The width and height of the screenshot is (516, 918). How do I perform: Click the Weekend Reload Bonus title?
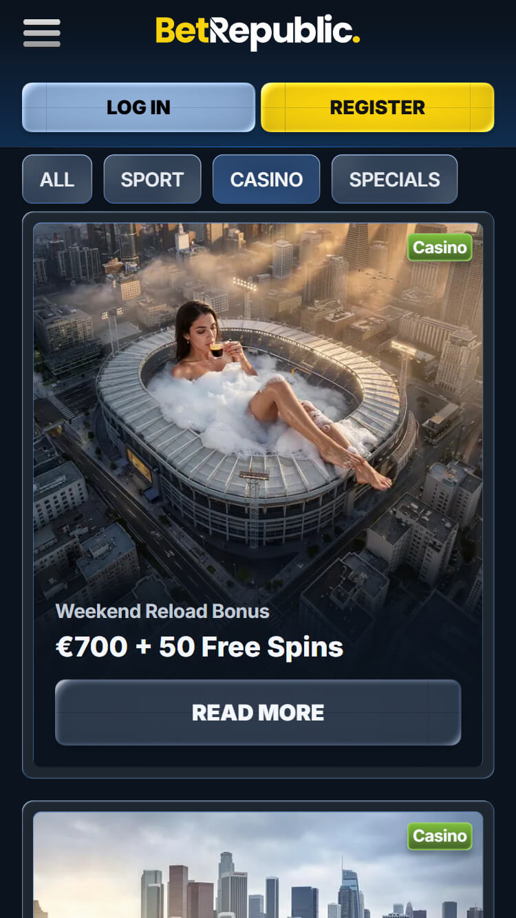[162, 611]
